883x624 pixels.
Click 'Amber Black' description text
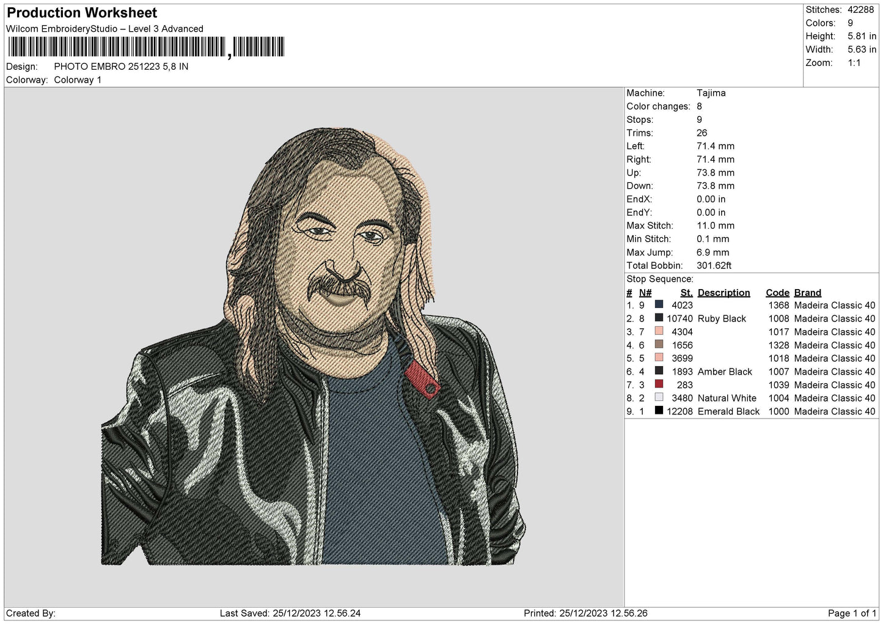point(725,372)
